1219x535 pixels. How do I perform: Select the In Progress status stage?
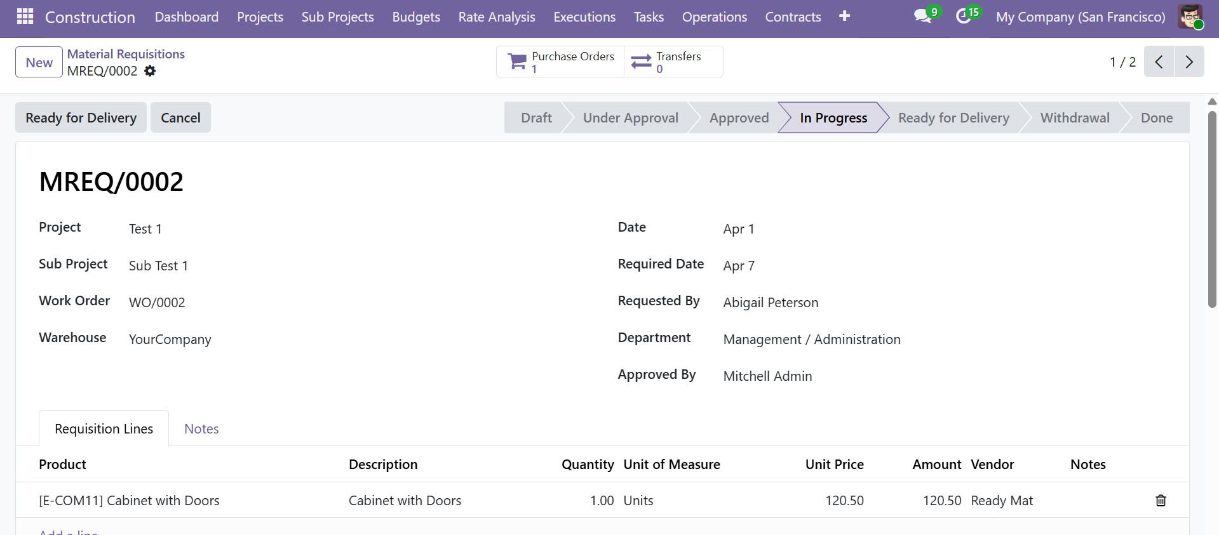tap(833, 117)
